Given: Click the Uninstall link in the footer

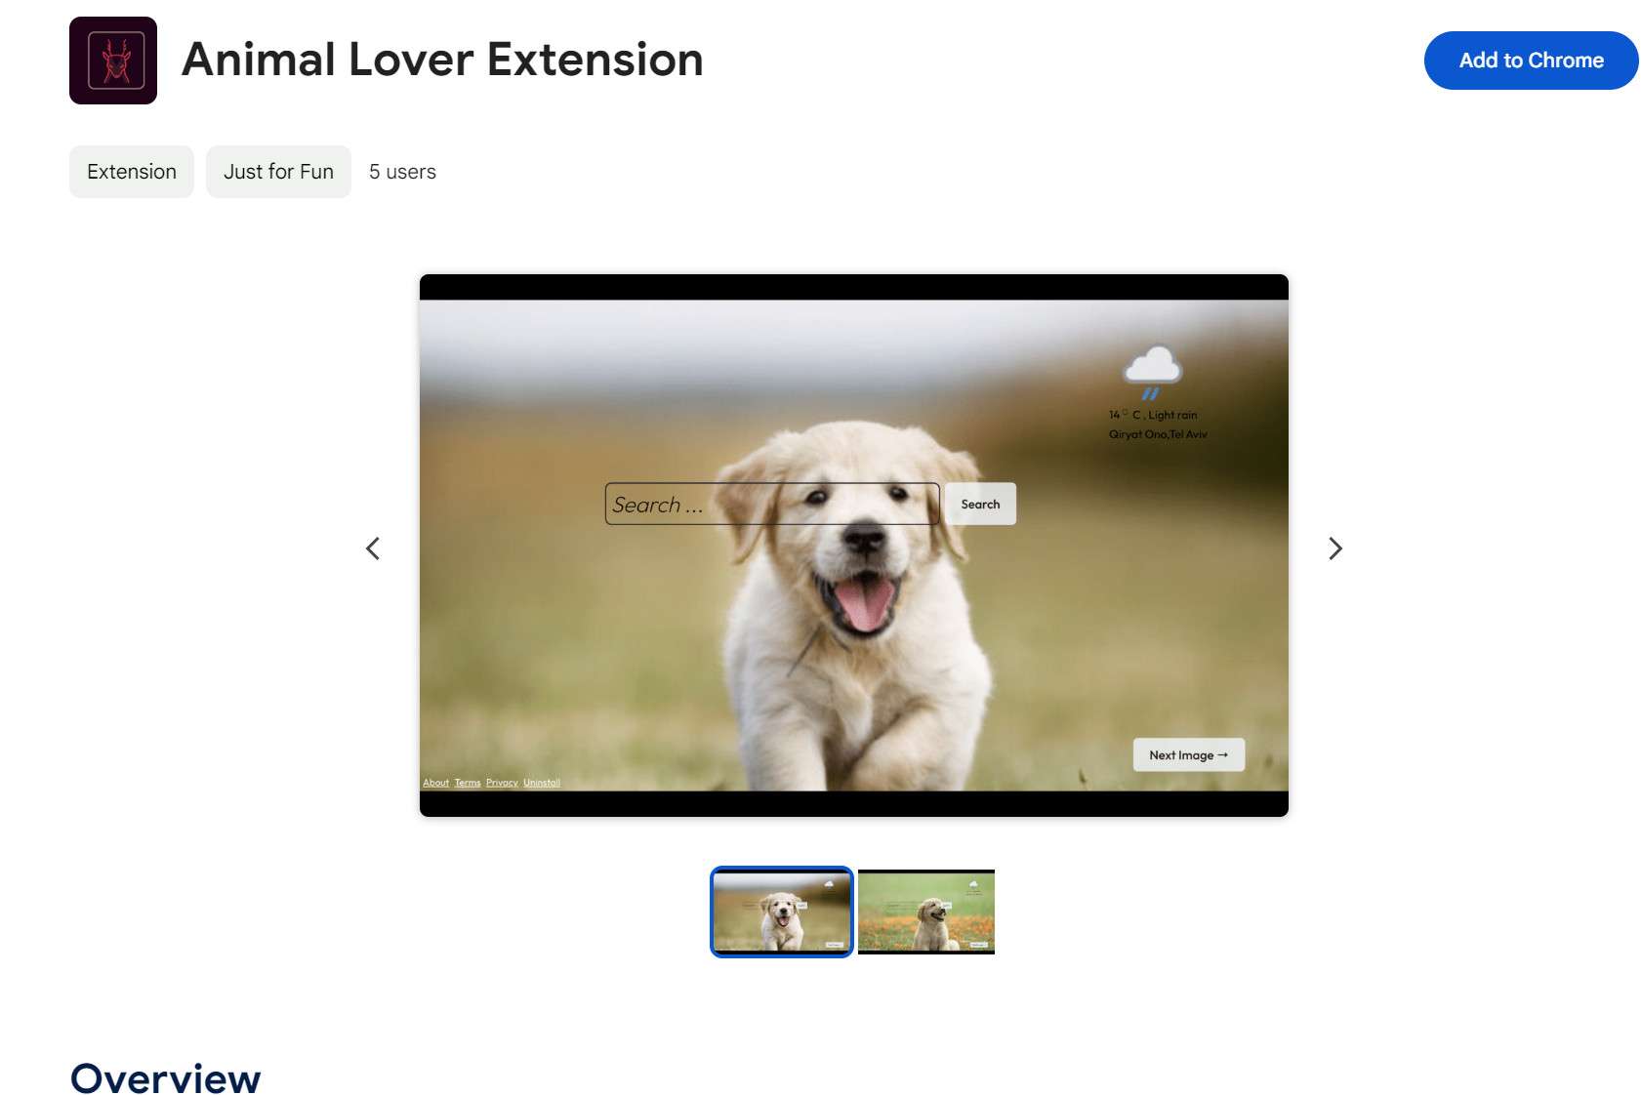Looking at the screenshot, I should (542, 782).
